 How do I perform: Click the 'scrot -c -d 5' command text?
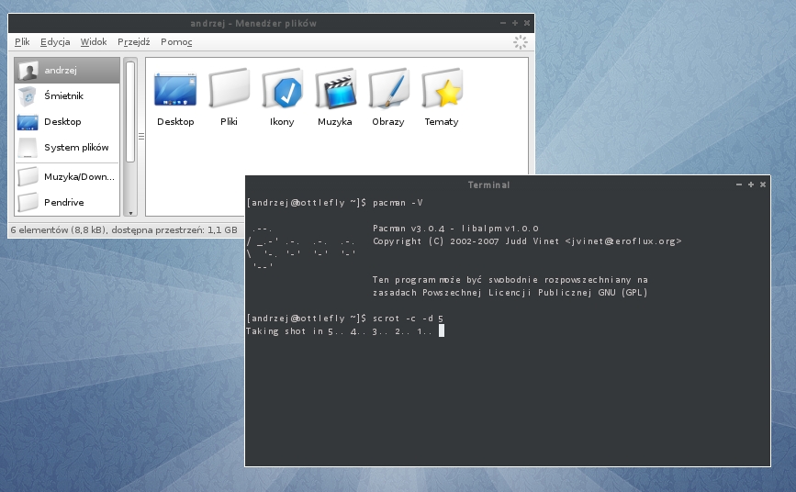click(x=409, y=319)
